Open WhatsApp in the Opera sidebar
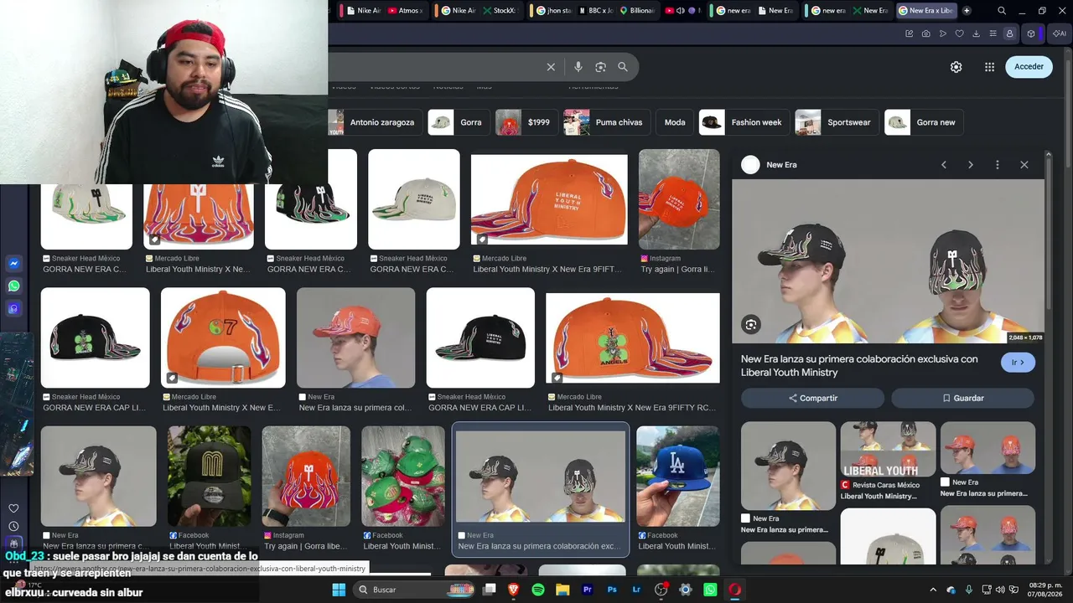The width and height of the screenshot is (1073, 603). 13,286
